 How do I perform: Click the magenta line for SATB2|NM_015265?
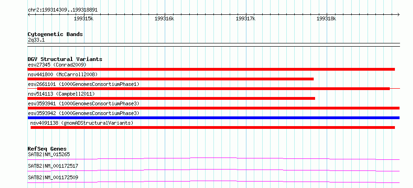coord(213,158)
